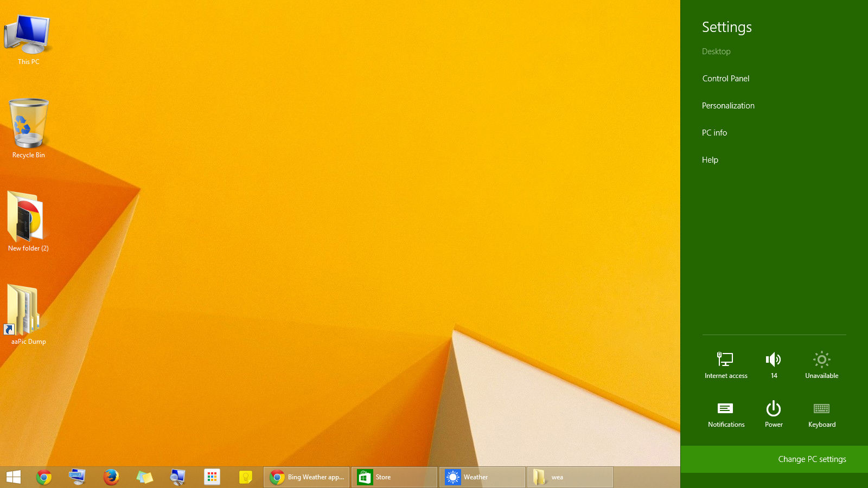Open This PC from the desktop
This screenshot has height=488, width=868.
click(28, 34)
